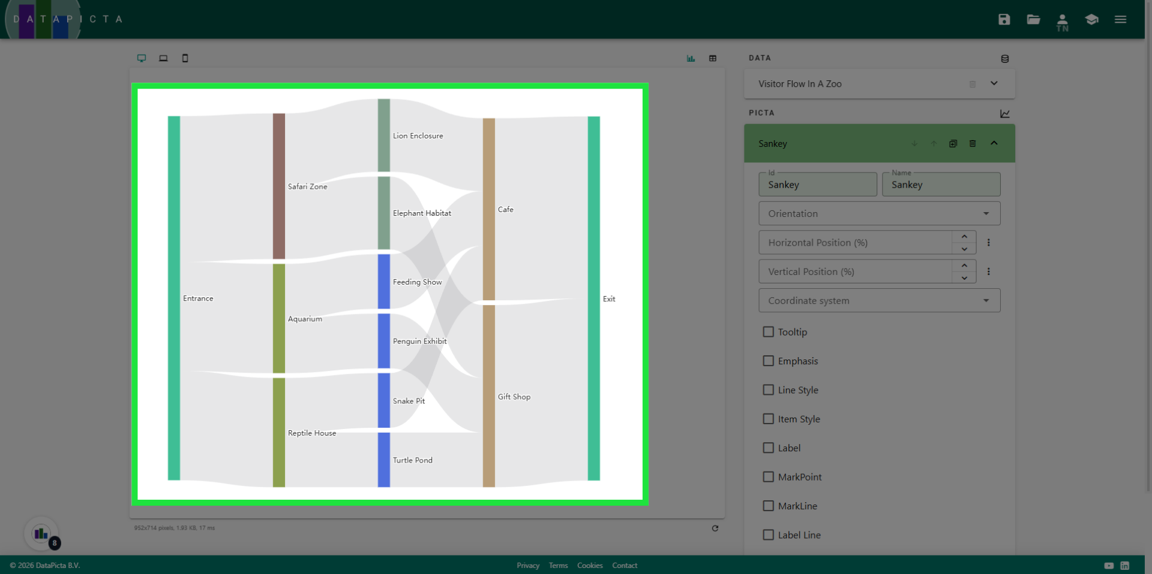Delete the Sankey picta with trash icon
This screenshot has width=1152, height=574.
973,144
